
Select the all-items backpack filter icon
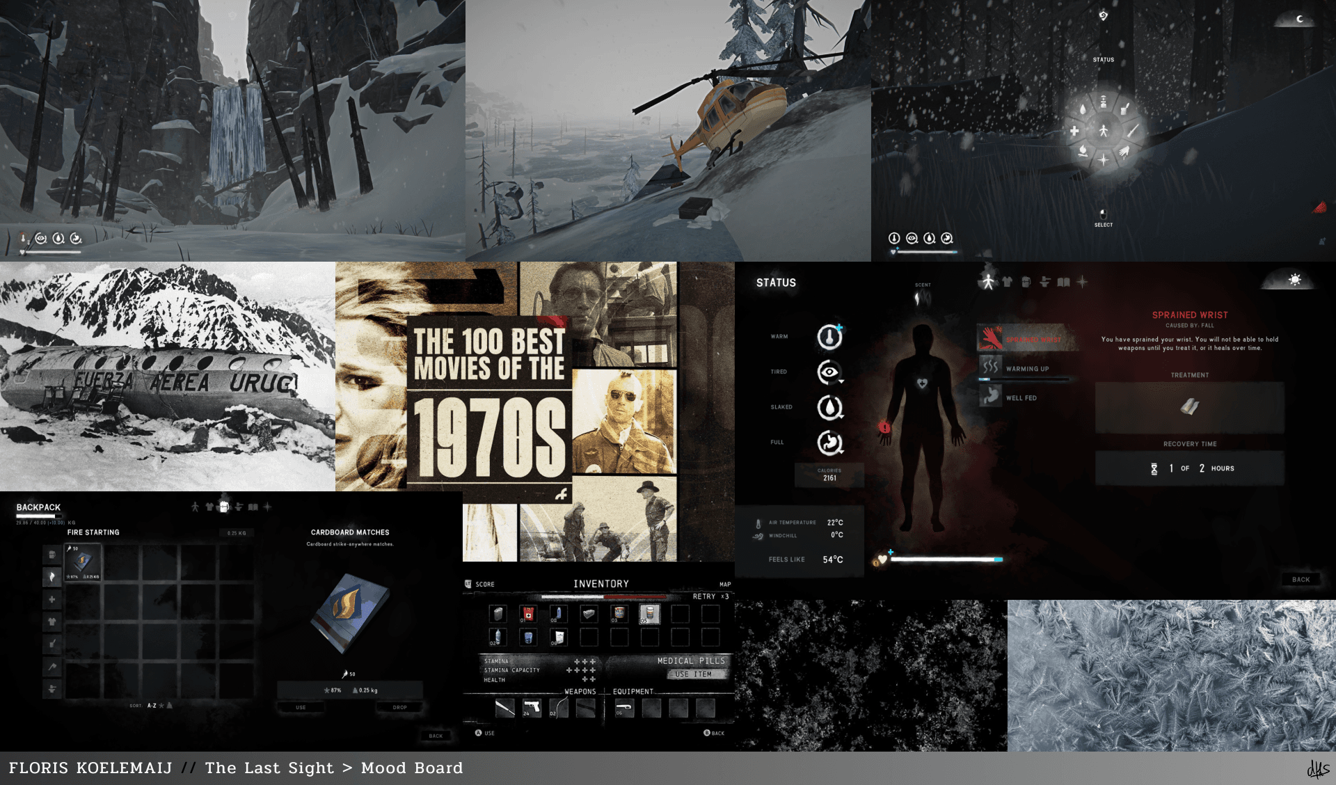click(x=51, y=555)
